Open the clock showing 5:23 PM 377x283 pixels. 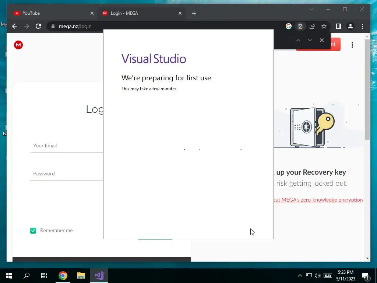pos(345,276)
